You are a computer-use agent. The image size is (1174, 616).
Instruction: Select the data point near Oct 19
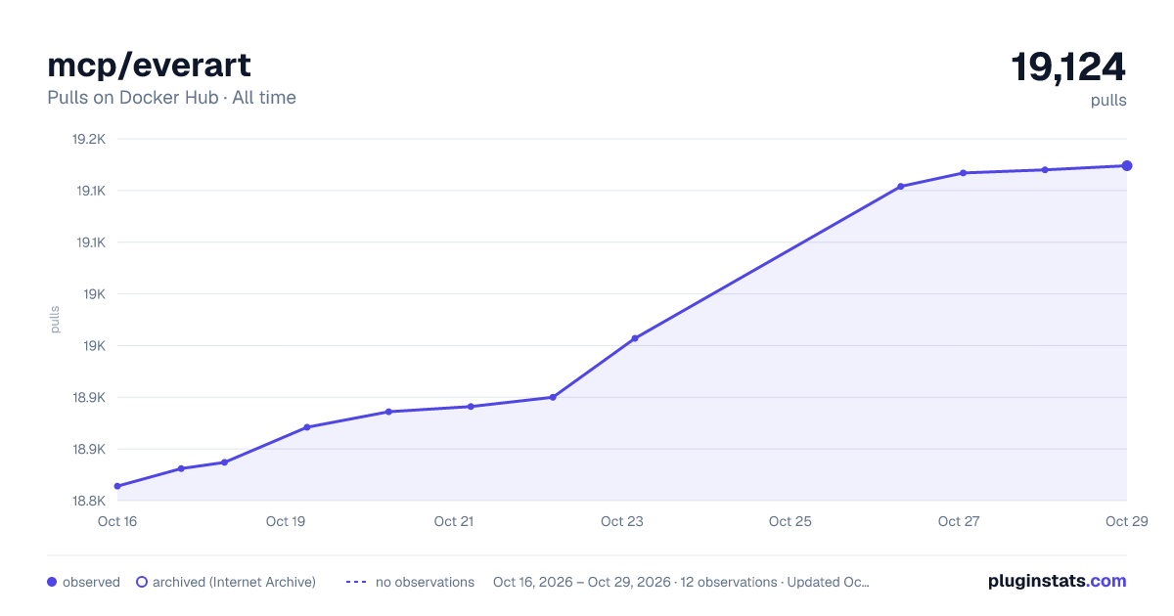point(307,427)
